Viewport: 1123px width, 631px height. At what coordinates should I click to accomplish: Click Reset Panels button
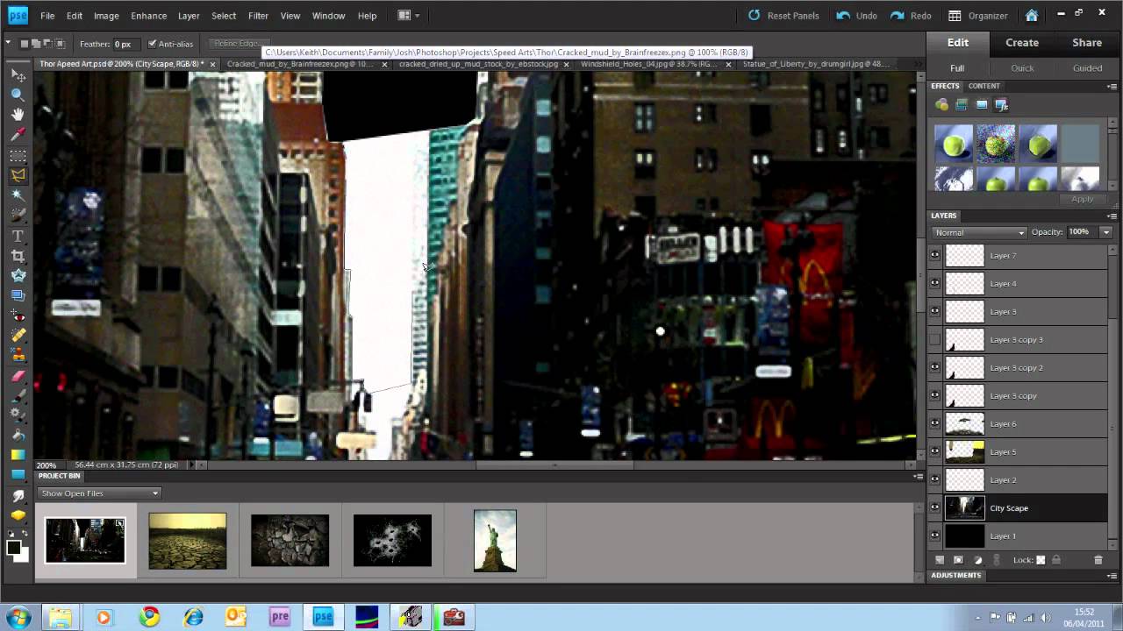[783, 16]
